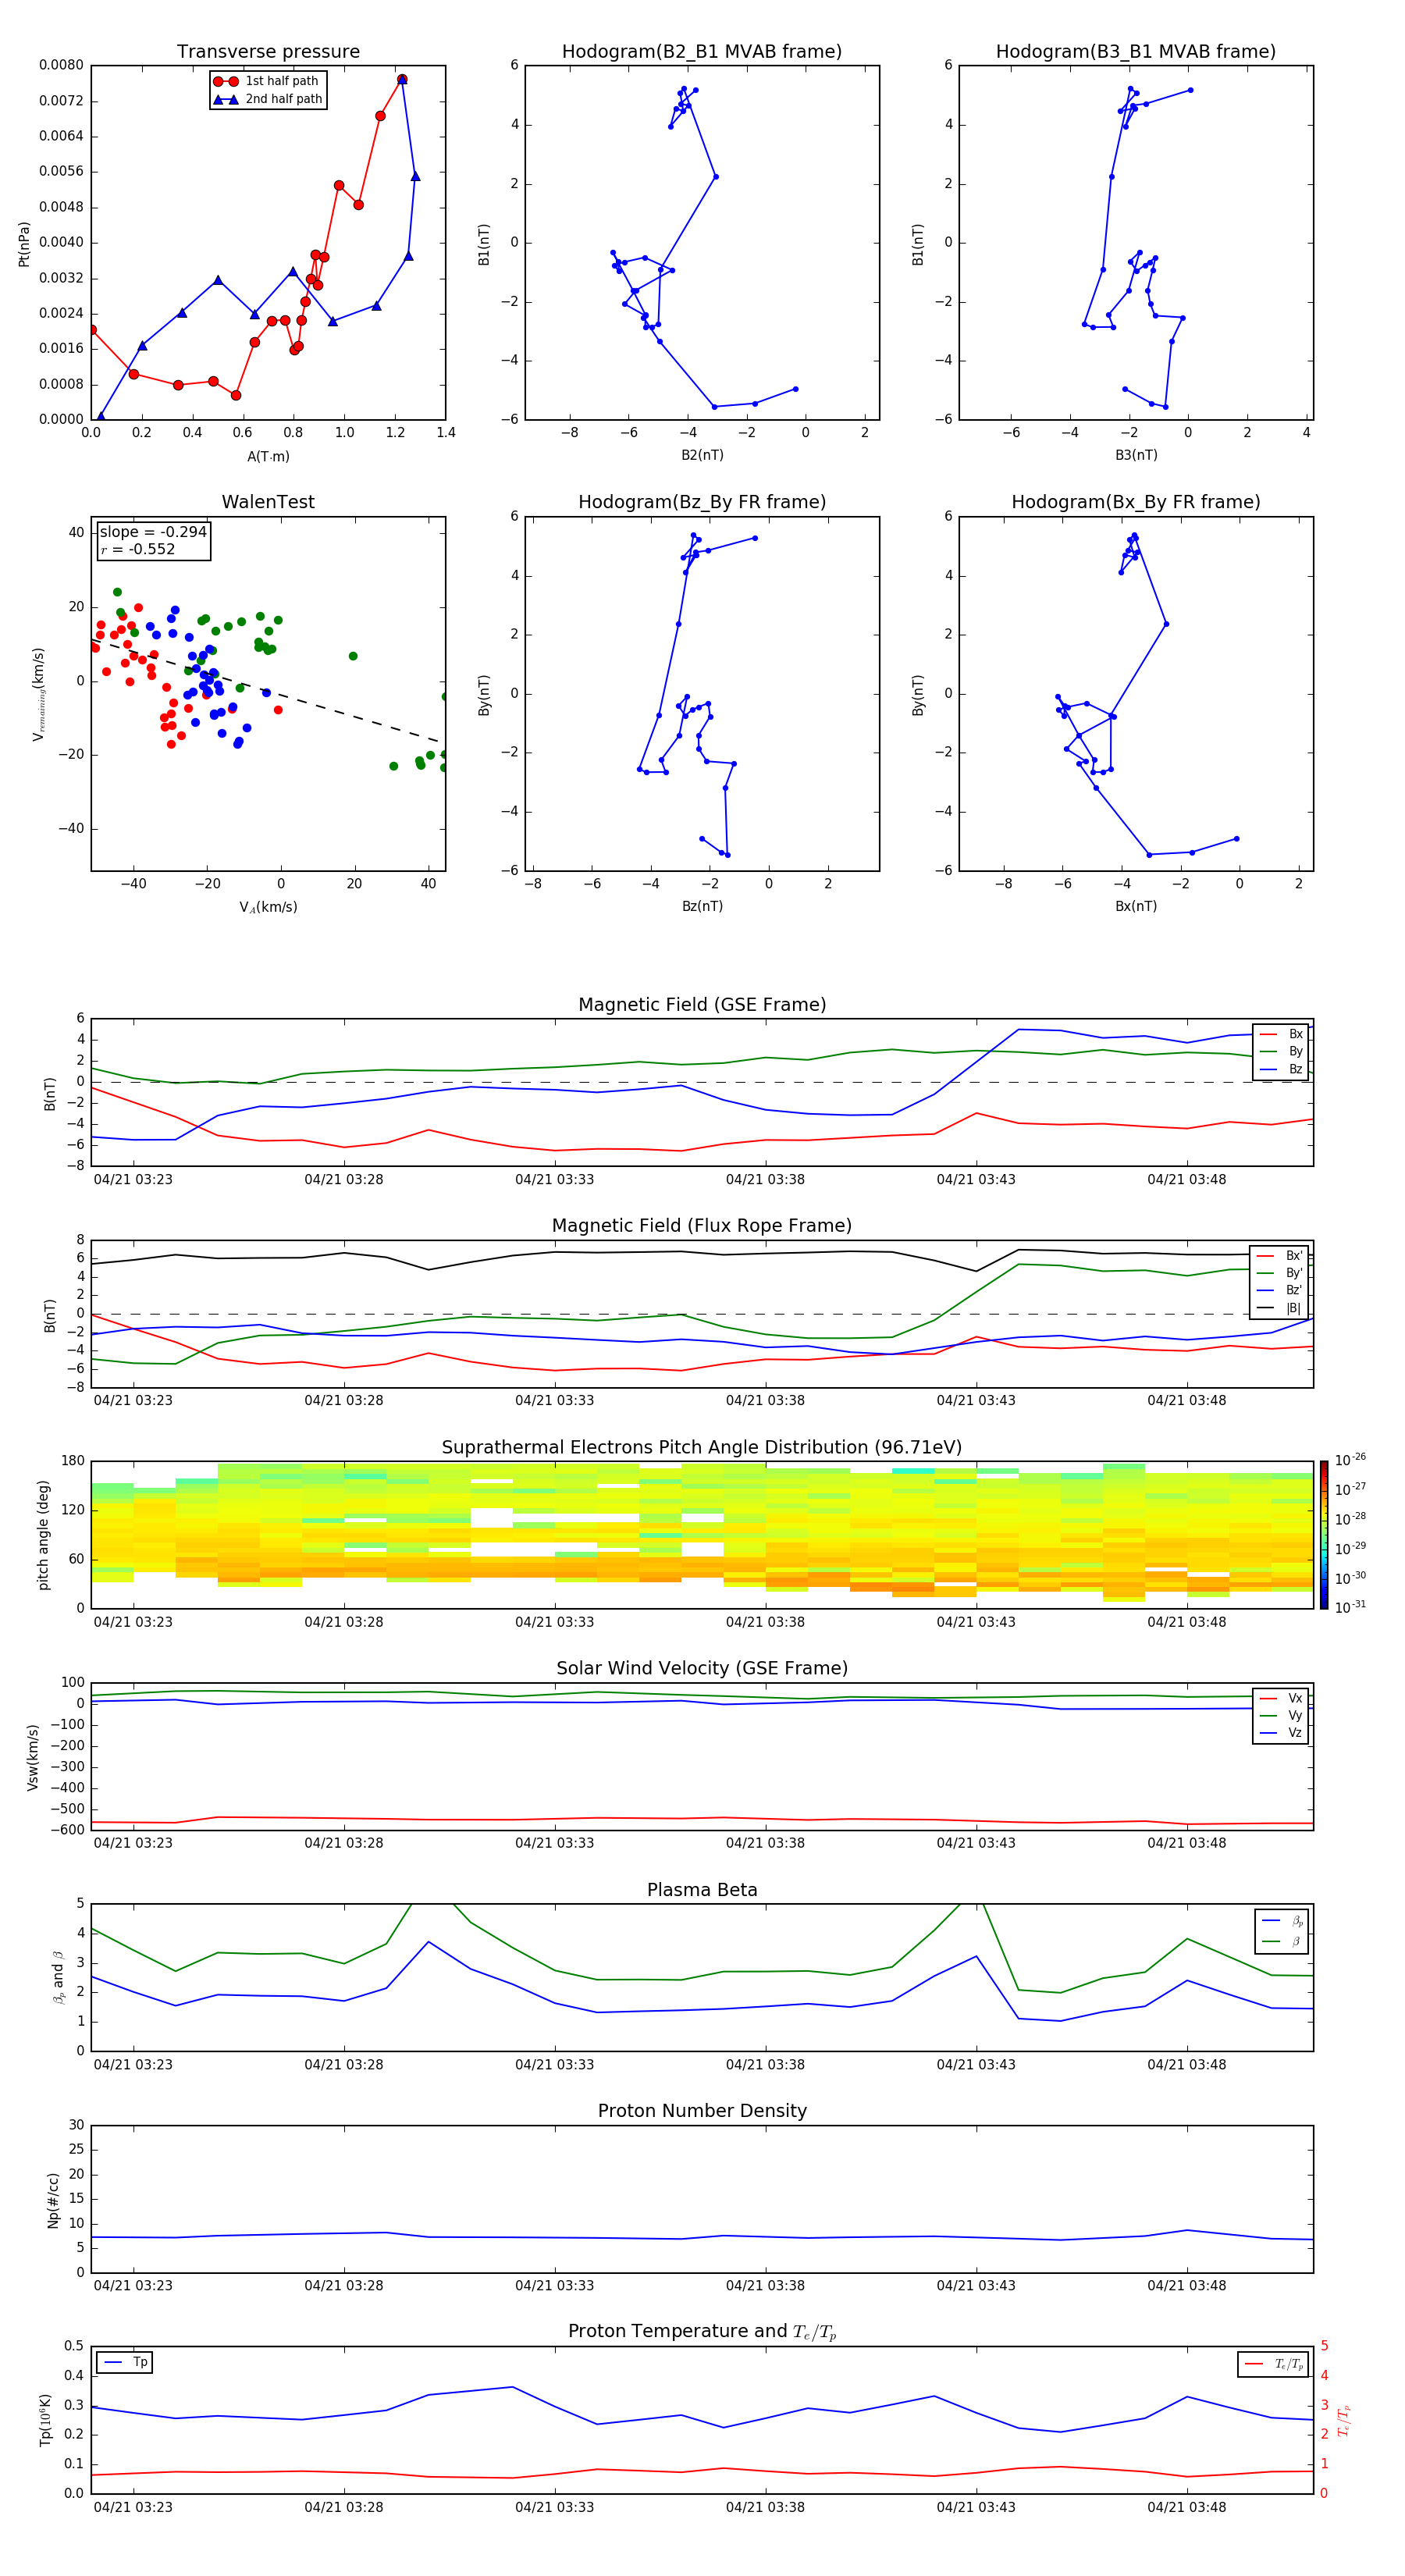
Task: Select the "slope = -0.294" annotation
Action: [153, 532]
